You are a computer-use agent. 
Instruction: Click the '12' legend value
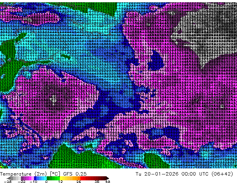pos(61,182)
